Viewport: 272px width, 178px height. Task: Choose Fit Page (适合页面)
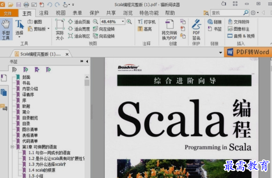coord(79,22)
